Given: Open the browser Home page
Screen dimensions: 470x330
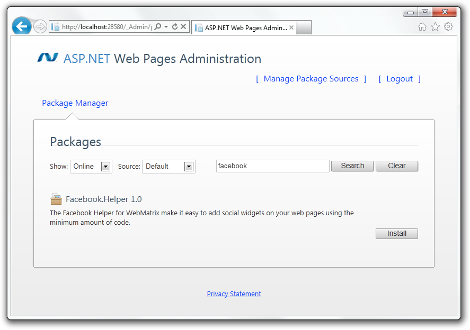Looking at the screenshot, I should (x=422, y=25).
